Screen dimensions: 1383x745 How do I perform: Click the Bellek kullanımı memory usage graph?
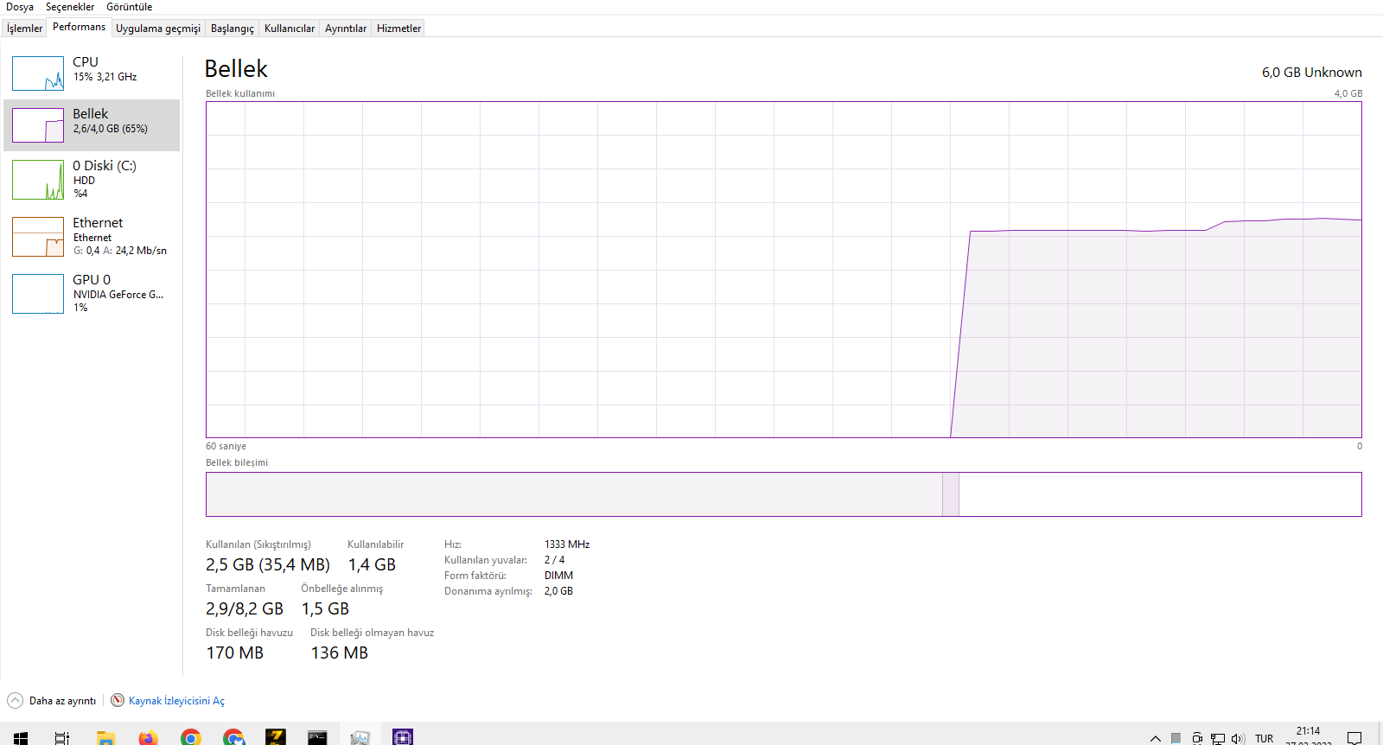(784, 270)
